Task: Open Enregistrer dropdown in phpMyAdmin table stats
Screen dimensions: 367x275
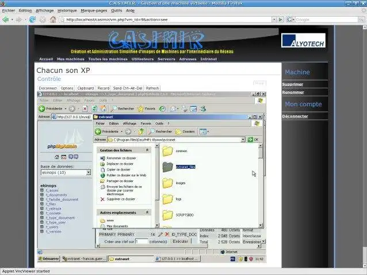Action: coord(263,241)
